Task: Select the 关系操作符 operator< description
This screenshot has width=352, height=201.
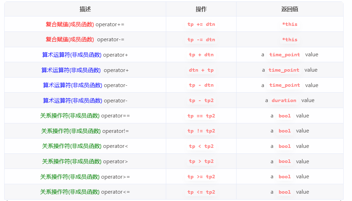Action: tap(85, 146)
